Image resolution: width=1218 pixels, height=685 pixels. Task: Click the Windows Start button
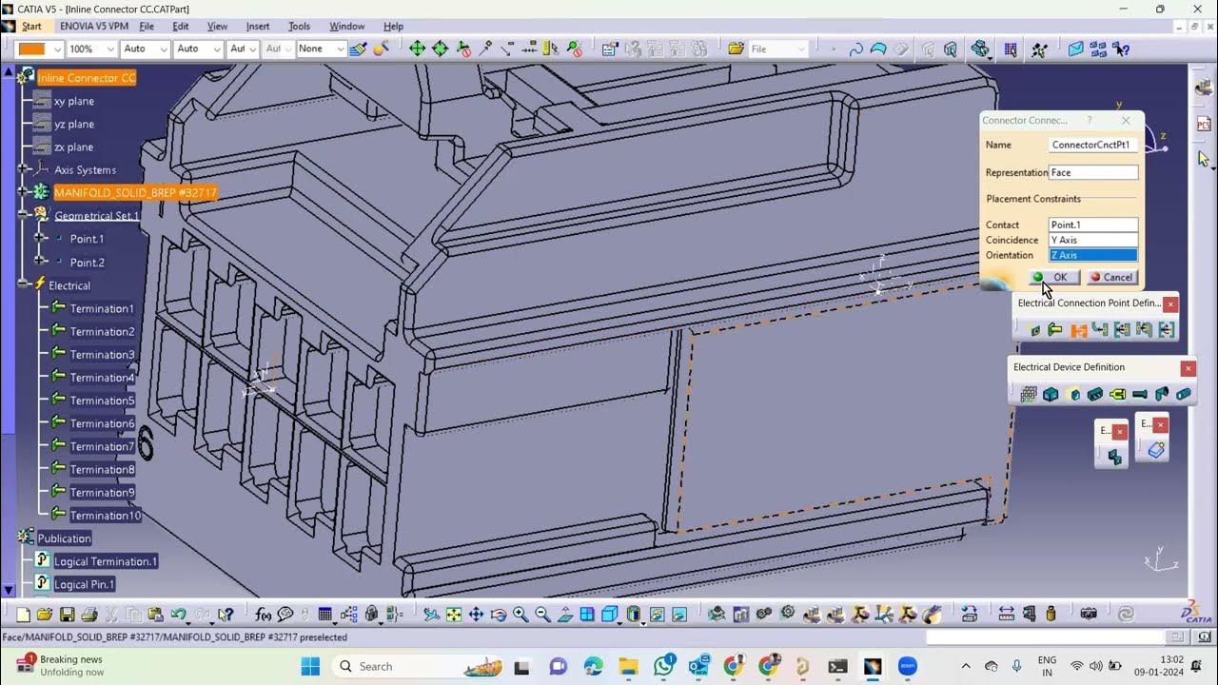pyautogui.click(x=310, y=666)
